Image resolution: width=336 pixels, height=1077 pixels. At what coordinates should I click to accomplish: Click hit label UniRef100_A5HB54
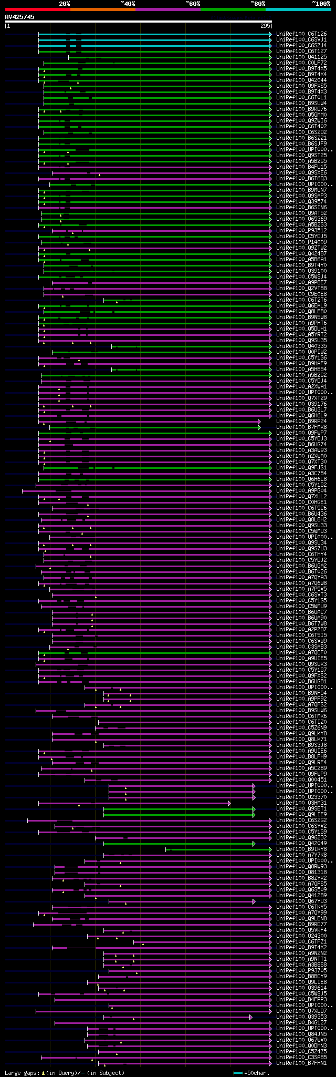(x=301, y=370)
